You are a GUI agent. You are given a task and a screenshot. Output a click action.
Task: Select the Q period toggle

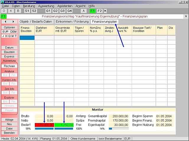point(9,36)
